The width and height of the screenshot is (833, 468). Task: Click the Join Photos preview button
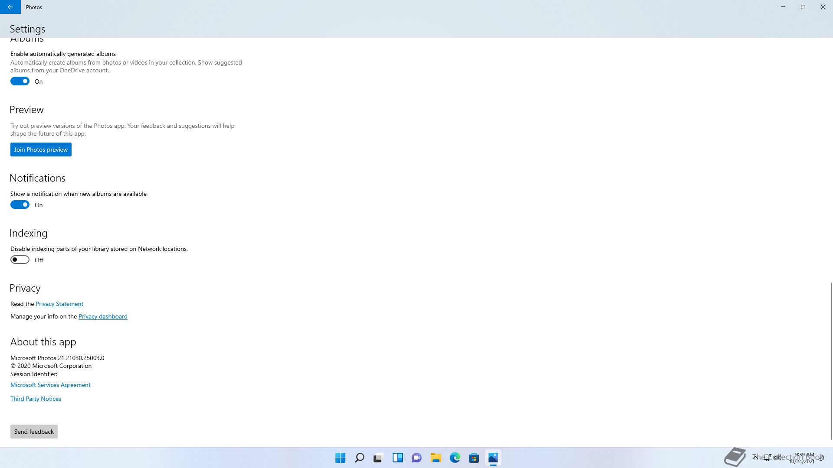tap(41, 149)
